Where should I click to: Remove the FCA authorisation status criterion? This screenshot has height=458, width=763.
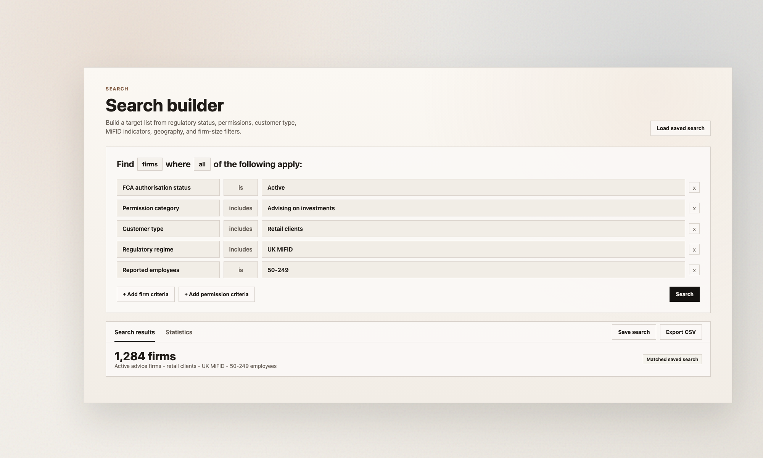coord(694,187)
